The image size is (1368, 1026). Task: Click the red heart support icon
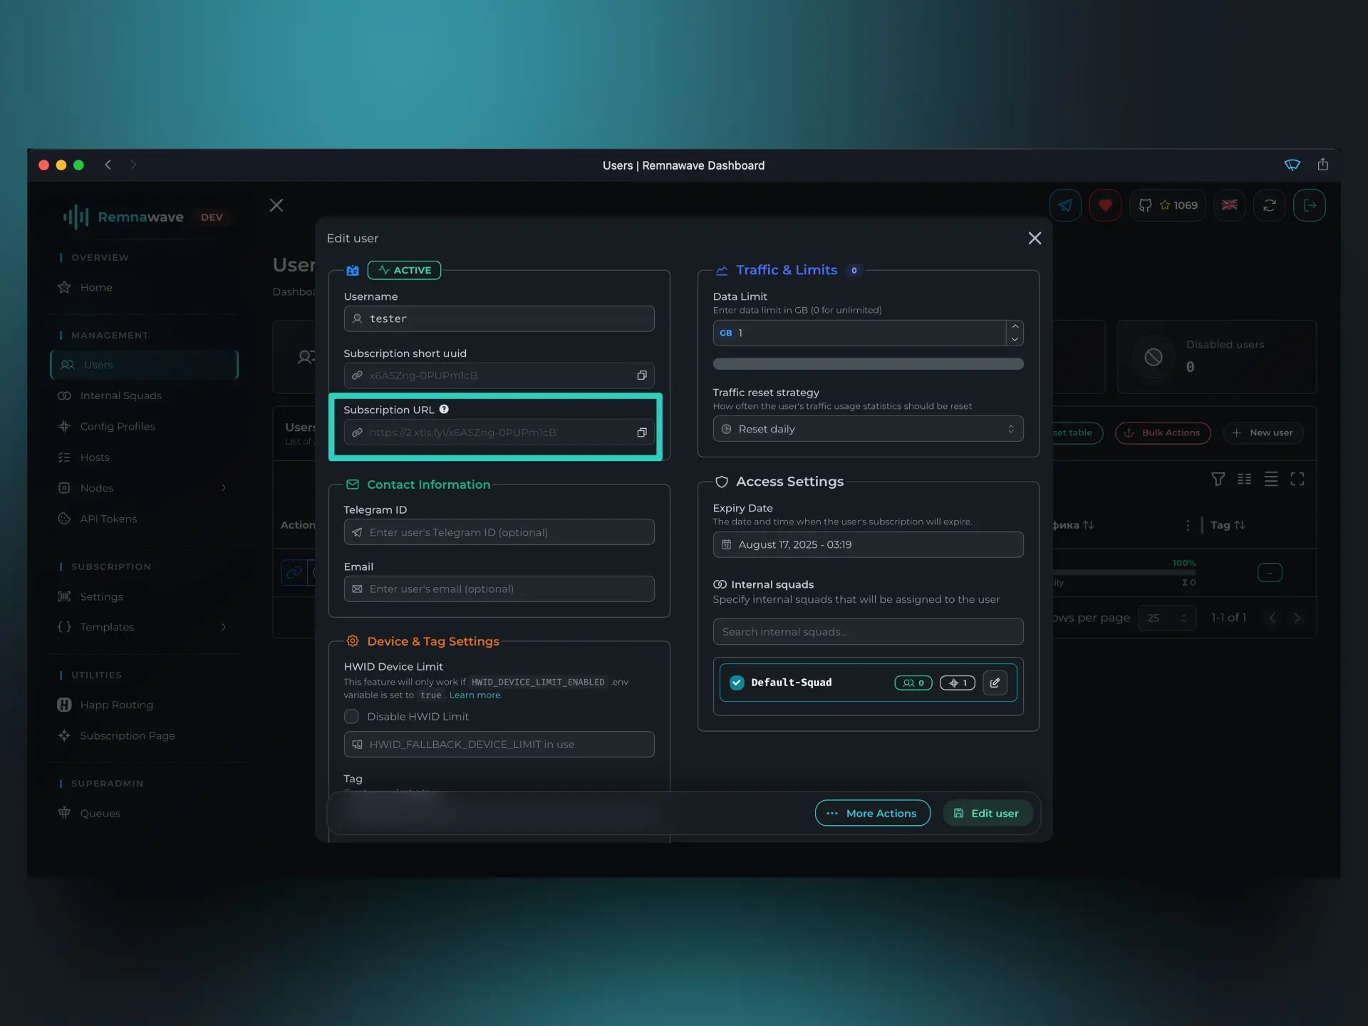(x=1104, y=205)
